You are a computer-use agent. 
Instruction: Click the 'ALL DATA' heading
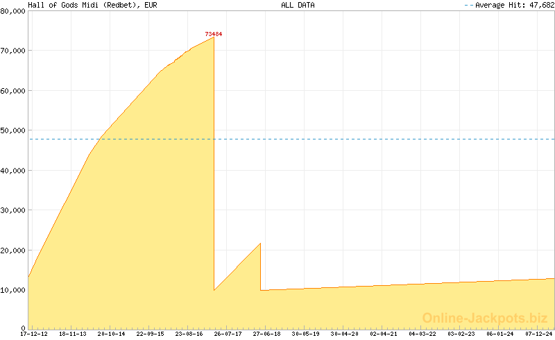298,5
